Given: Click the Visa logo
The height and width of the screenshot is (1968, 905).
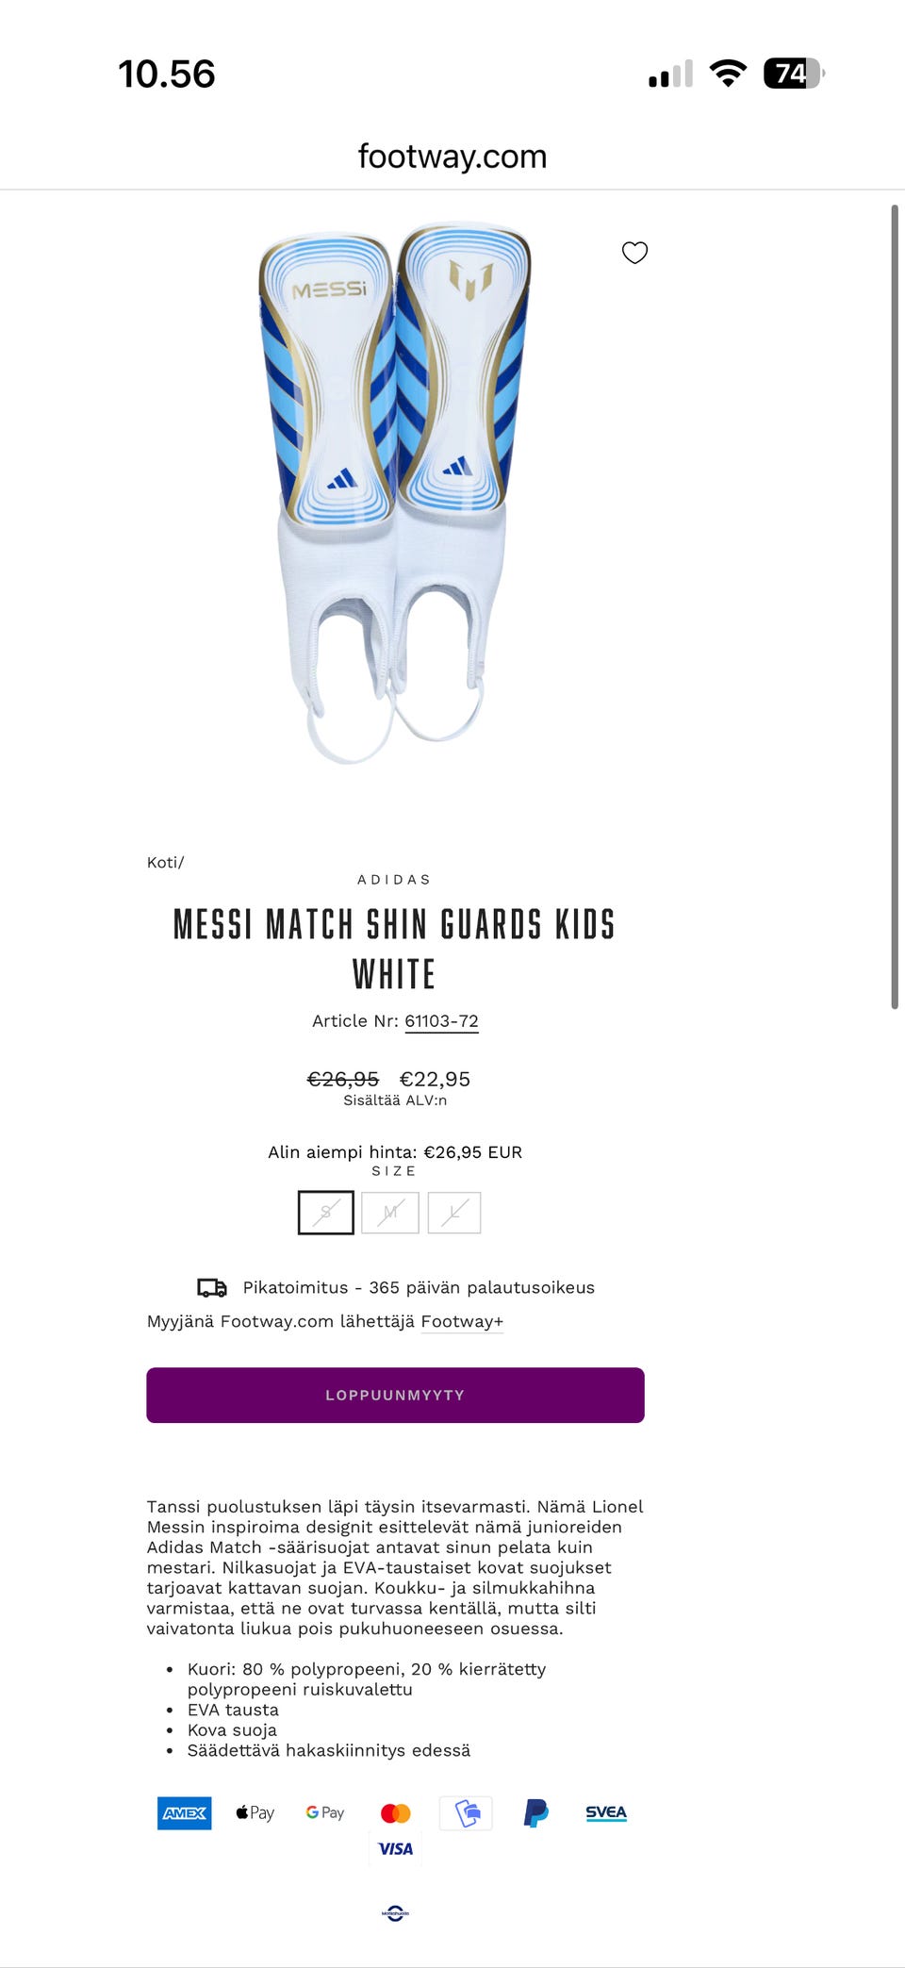Looking at the screenshot, I should 396,1848.
